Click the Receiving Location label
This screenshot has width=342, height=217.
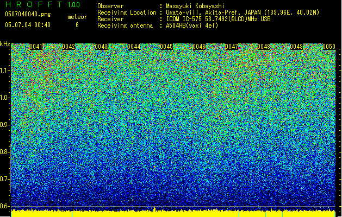127,12
